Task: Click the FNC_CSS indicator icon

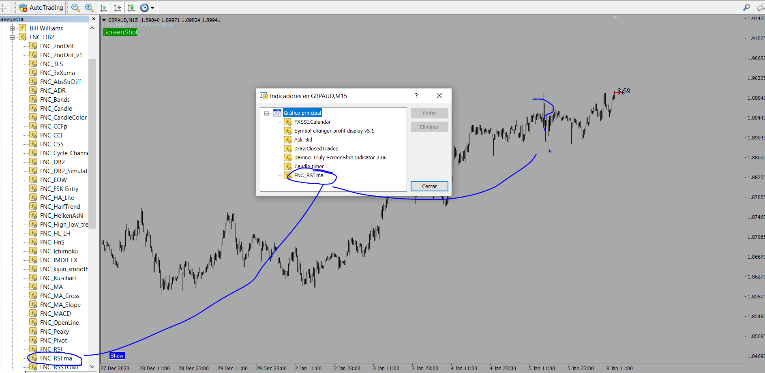Action: pos(33,144)
